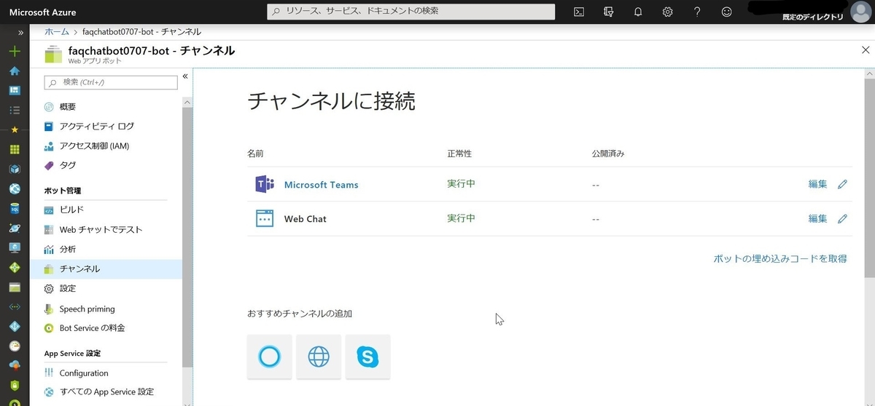
Task: Open All resources green grid icon
Action: 15,149
